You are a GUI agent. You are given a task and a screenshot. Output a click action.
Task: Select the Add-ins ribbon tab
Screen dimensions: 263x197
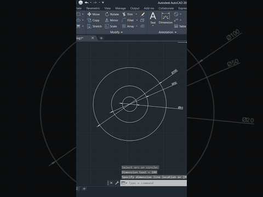[149, 8]
